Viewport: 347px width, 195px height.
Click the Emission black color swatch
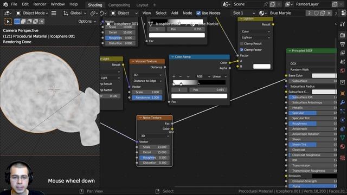click(x=324, y=176)
